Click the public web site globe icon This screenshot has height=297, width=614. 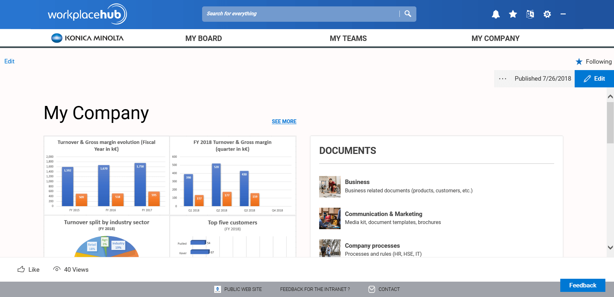tap(217, 289)
